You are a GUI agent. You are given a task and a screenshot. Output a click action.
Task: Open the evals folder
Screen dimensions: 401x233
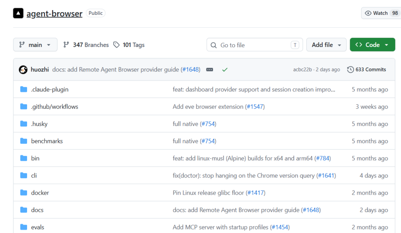point(38,227)
